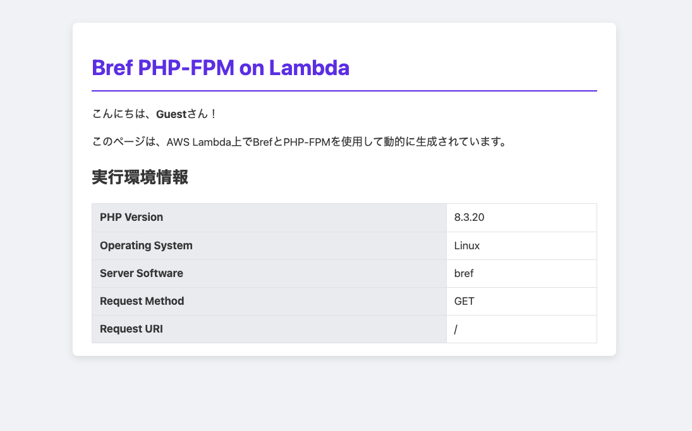The height and width of the screenshot is (431, 692).
Task: Select the 'Operating System' table header cell
Action: (269, 246)
